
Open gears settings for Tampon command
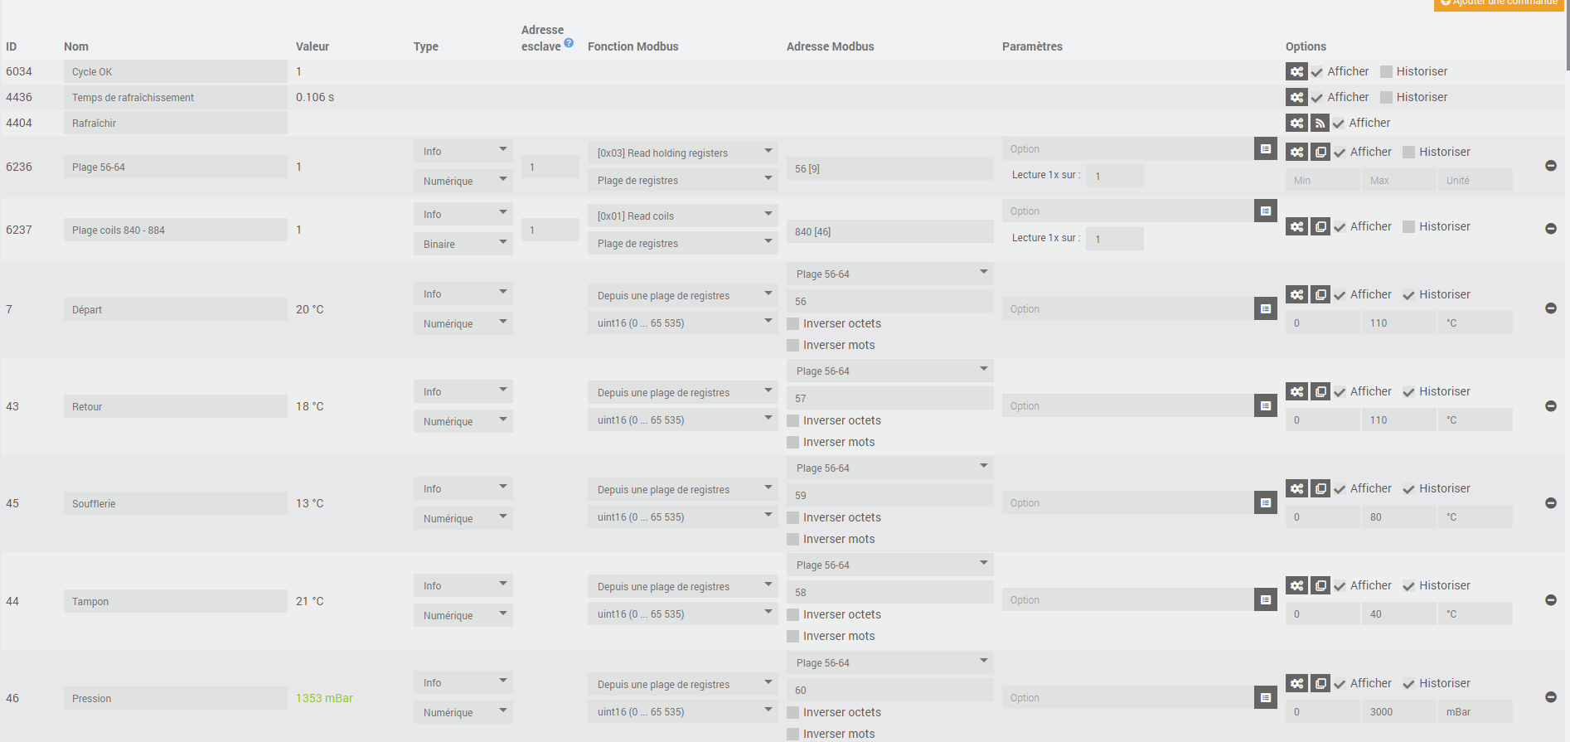(x=1296, y=586)
